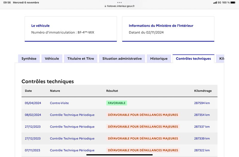Click the registration number BF-4**-WX line
Viewport: 239px width, 157px height.
(63, 32)
